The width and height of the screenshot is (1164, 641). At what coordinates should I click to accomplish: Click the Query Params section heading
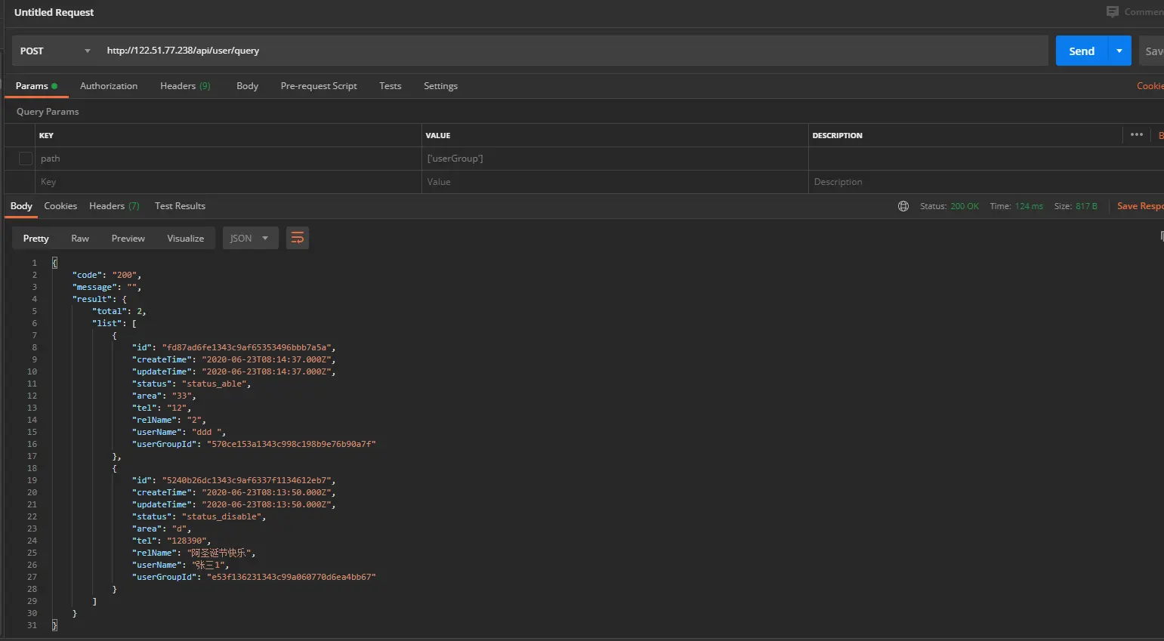click(48, 112)
